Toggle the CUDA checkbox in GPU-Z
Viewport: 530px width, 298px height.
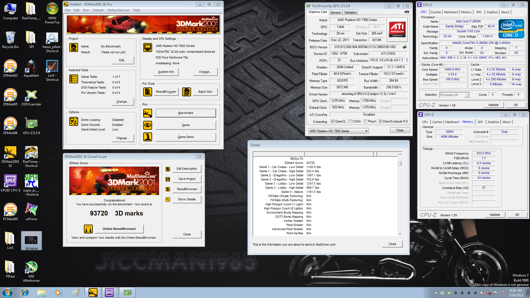pos(350,121)
